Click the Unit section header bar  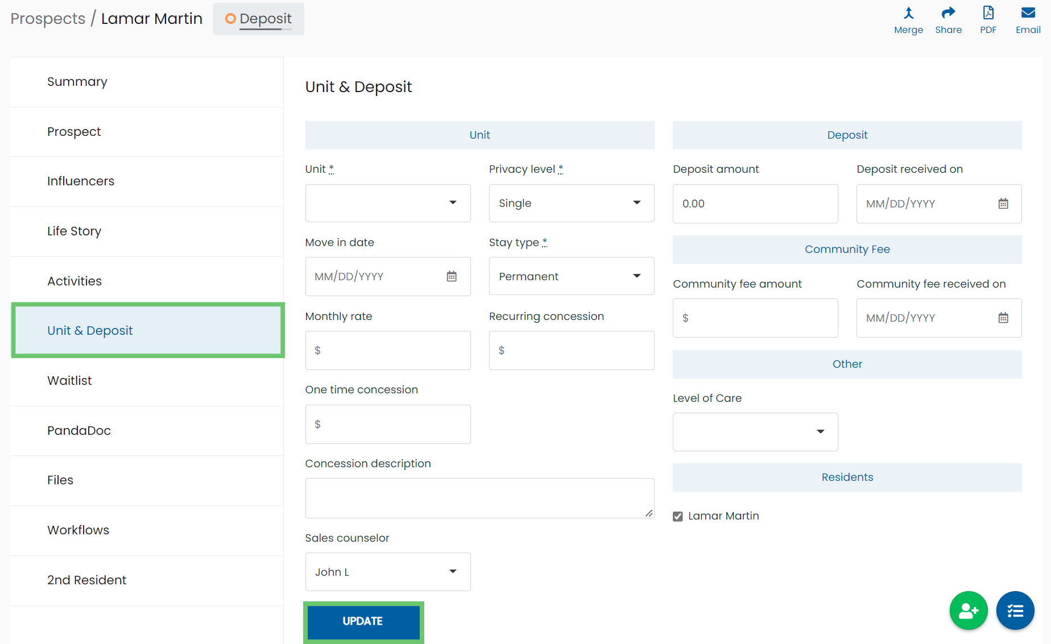479,135
